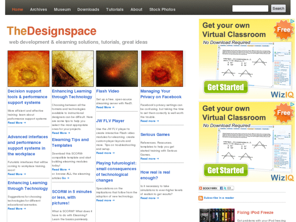Select Downloads in the top navigation
The image size is (296, 222).
88,9
